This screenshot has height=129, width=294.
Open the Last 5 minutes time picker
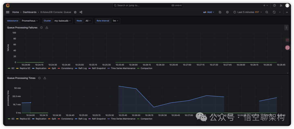pos(247,12)
